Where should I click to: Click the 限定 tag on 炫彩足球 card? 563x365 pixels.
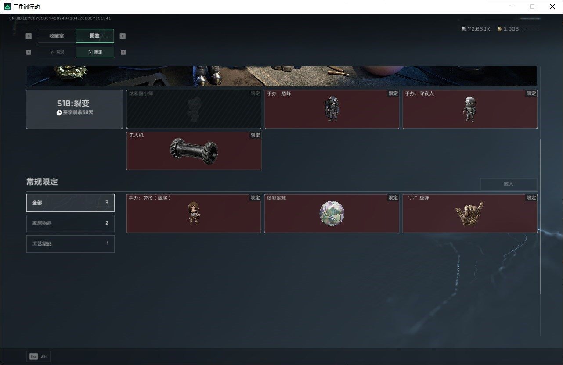click(x=393, y=198)
